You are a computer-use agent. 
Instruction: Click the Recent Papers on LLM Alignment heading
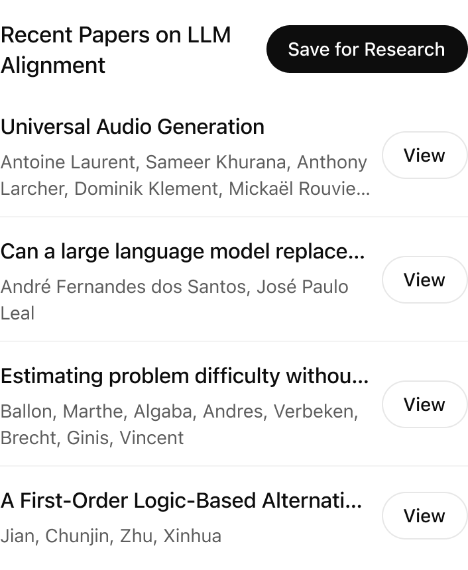click(116, 50)
